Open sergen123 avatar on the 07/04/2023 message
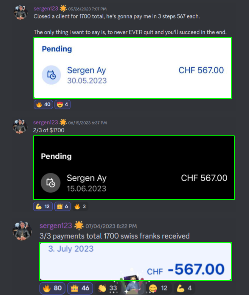249x295 pixels. 22,231
